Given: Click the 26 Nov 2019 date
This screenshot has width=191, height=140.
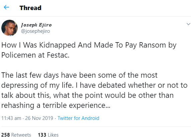Looking at the screenshot, I should tap(39, 118).
